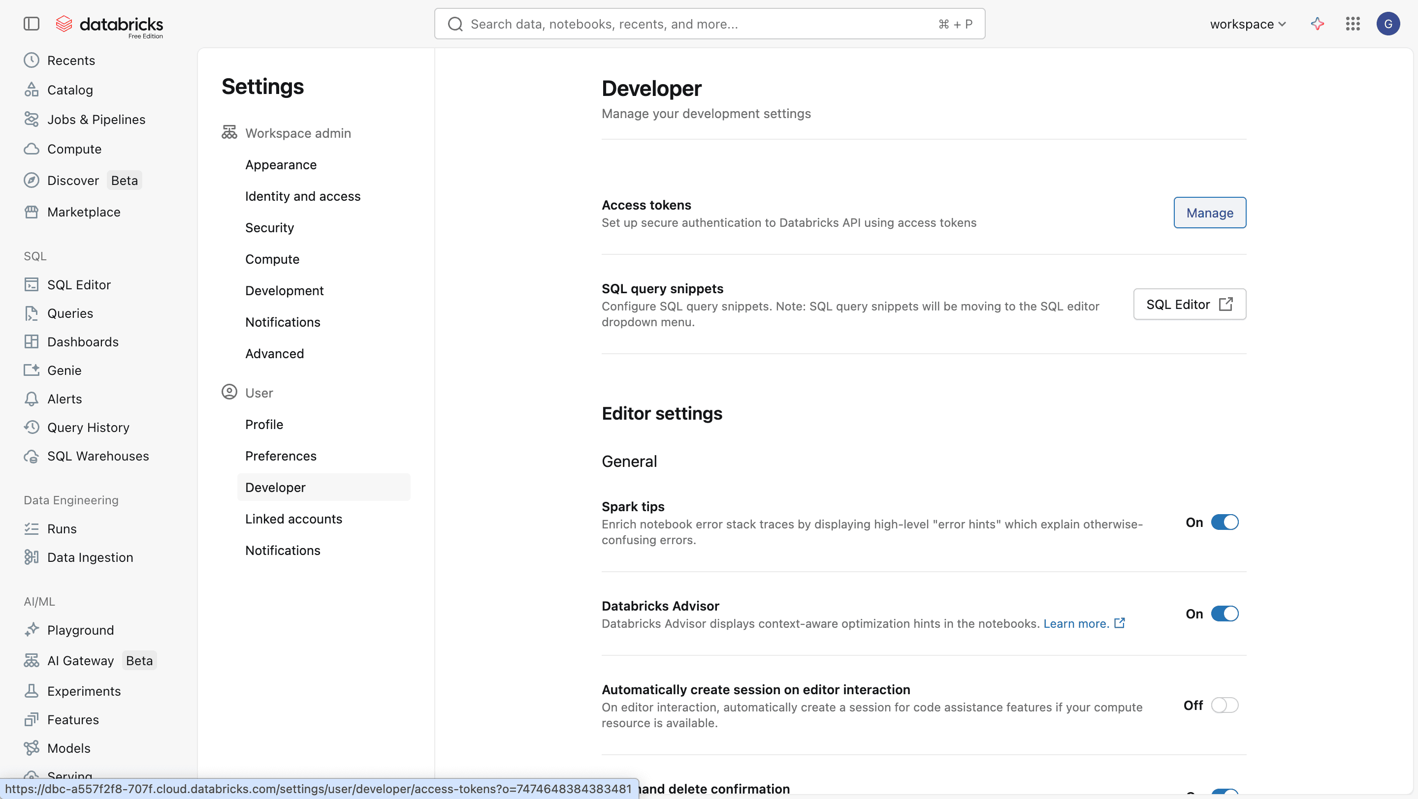Click Manage for Access tokens
The height and width of the screenshot is (799, 1418).
coord(1209,213)
